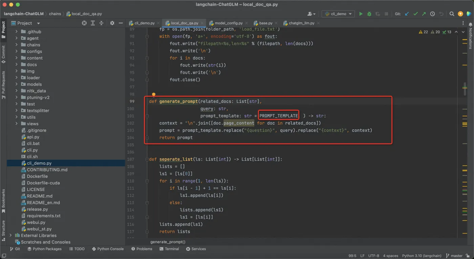Open the Commit side tool window
Viewport: 474px width, 259px height.
tap(3, 55)
